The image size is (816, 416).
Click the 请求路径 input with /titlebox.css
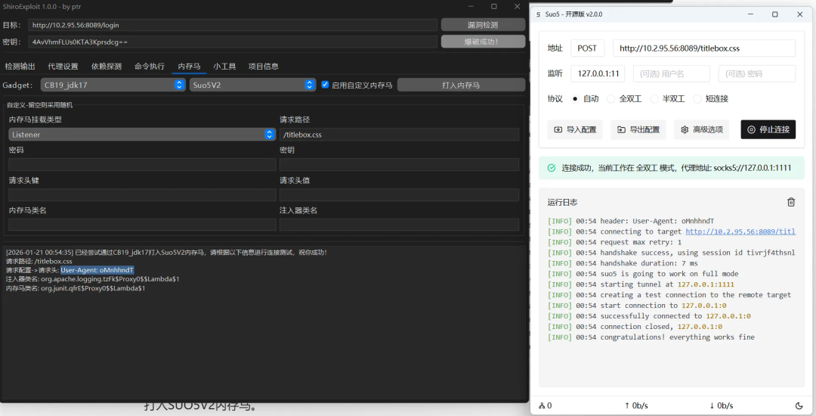[399, 135]
